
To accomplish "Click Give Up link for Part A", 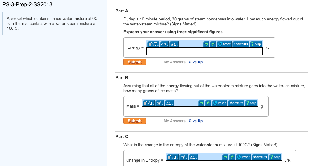I will coord(195,62).
